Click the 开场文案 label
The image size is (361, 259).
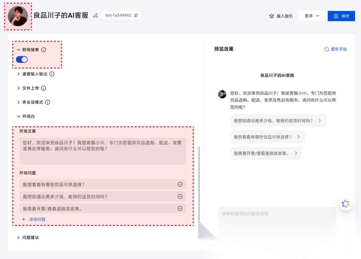tap(28, 131)
